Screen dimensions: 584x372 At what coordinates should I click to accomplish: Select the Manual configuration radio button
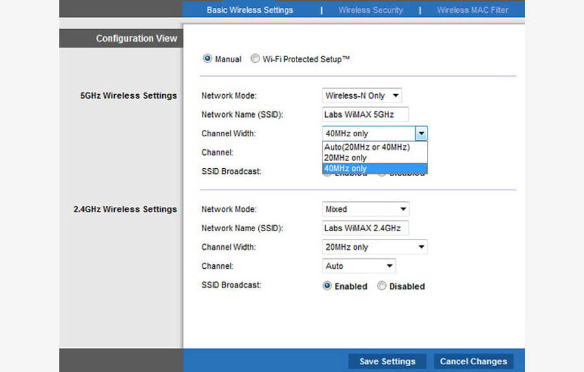tap(208, 59)
